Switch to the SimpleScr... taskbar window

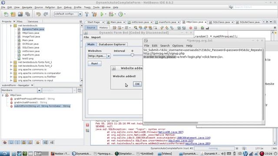(x=125, y=153)
